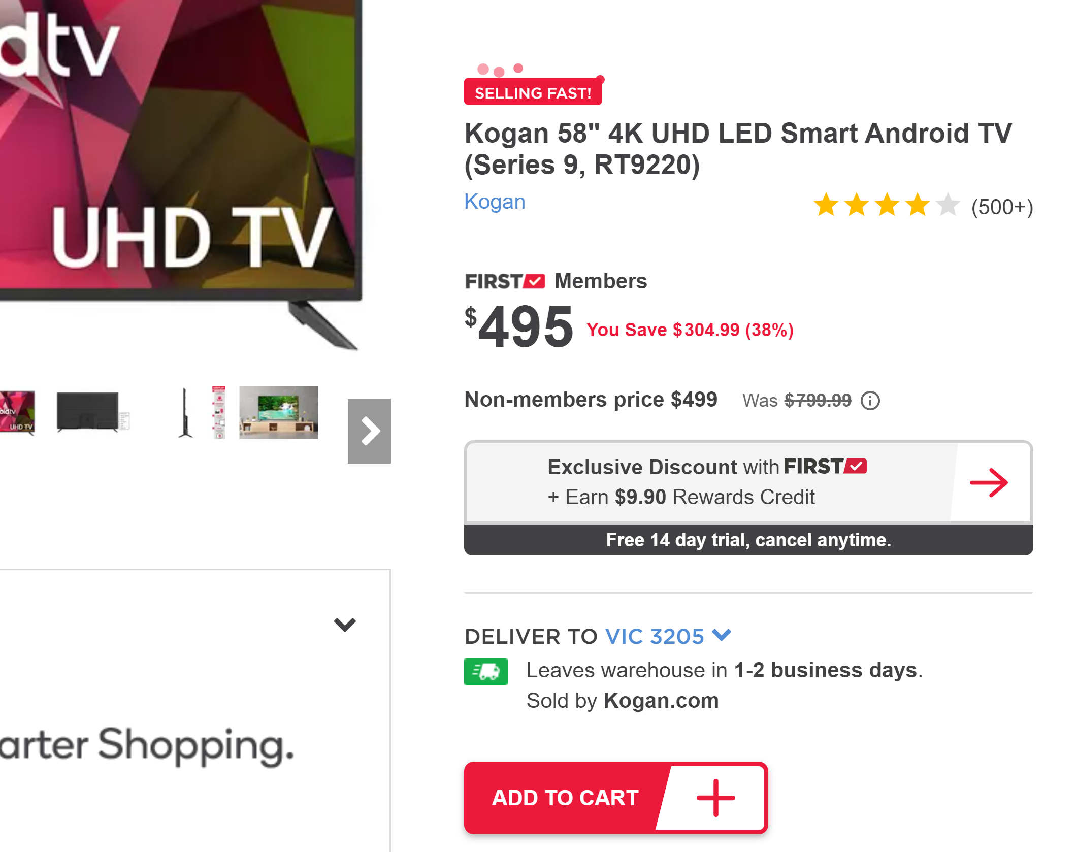Image resolution: width=1077 pixels, height=852 pixels.
Task: Click the Free 14 day trial bar
Action: coord(748,540)
